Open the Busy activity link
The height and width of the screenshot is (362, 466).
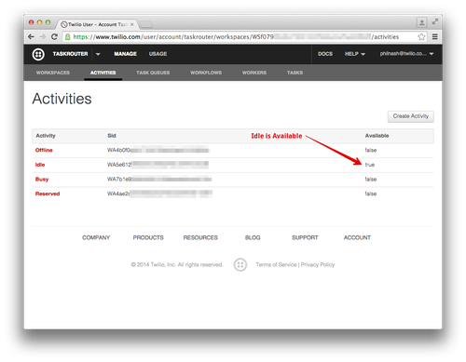tap(42, 180)
